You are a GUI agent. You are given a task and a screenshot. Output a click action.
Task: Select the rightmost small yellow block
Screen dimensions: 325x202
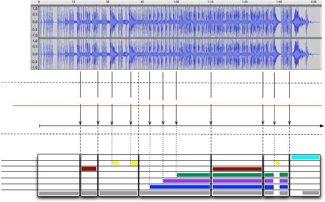tap(277, 163)
